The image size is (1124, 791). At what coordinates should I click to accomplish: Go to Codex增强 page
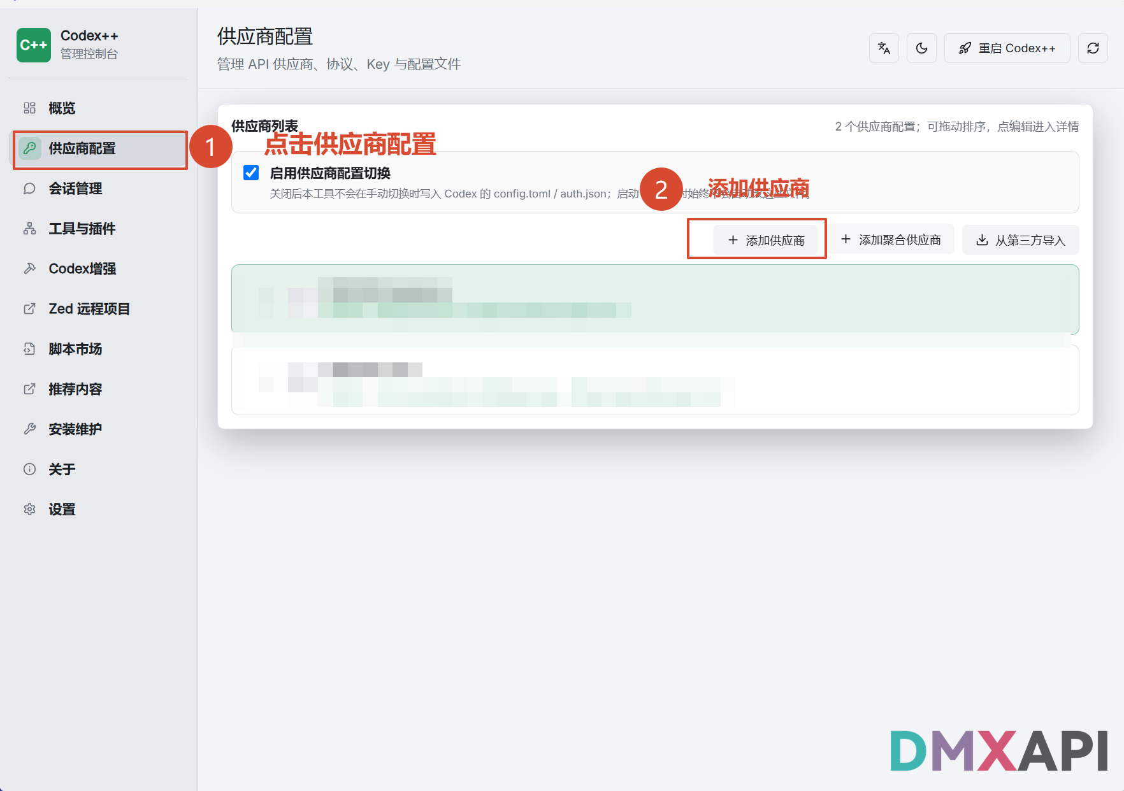pyautogui.click(x=101, y=269)
